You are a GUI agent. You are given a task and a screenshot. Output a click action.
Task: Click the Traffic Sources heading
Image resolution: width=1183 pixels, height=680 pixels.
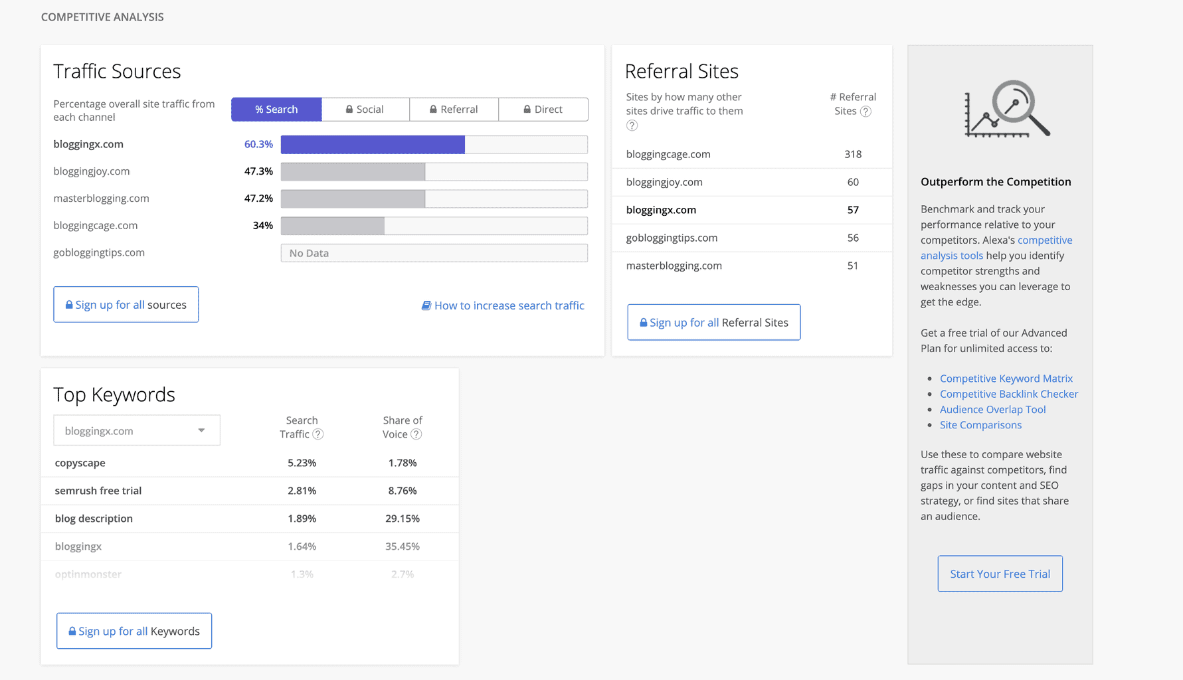click(x=117, y=71)
